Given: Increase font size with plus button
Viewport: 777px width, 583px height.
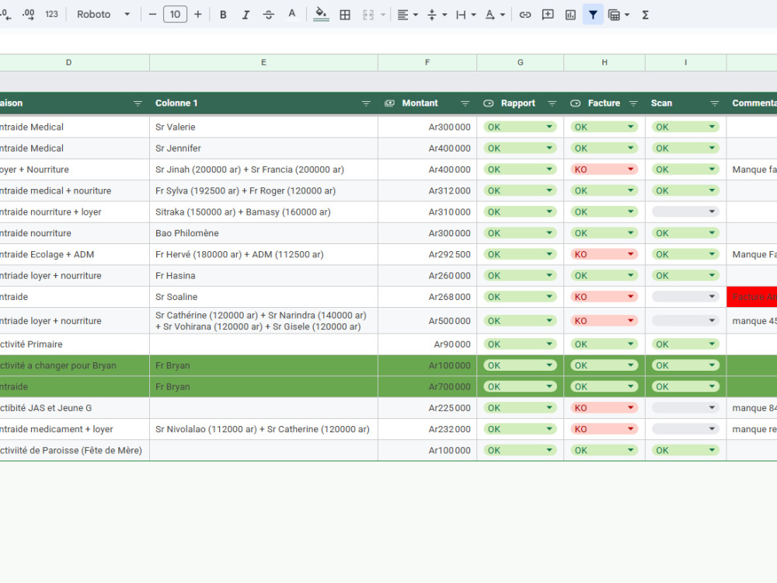Looking at the screenshot, I should coord(197,14).
